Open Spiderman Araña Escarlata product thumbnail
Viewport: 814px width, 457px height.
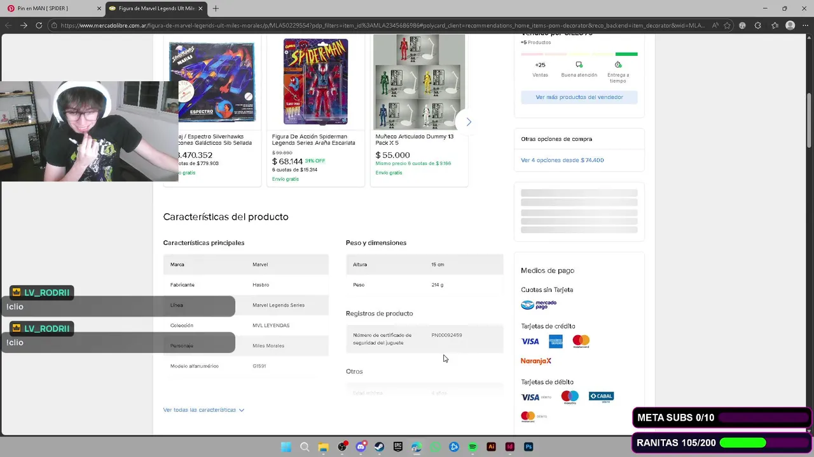(315, 82)
